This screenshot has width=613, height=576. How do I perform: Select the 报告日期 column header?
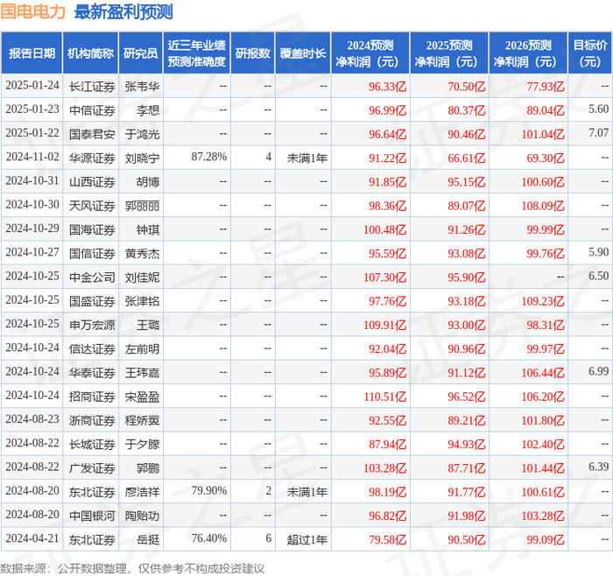coord(32,53)
